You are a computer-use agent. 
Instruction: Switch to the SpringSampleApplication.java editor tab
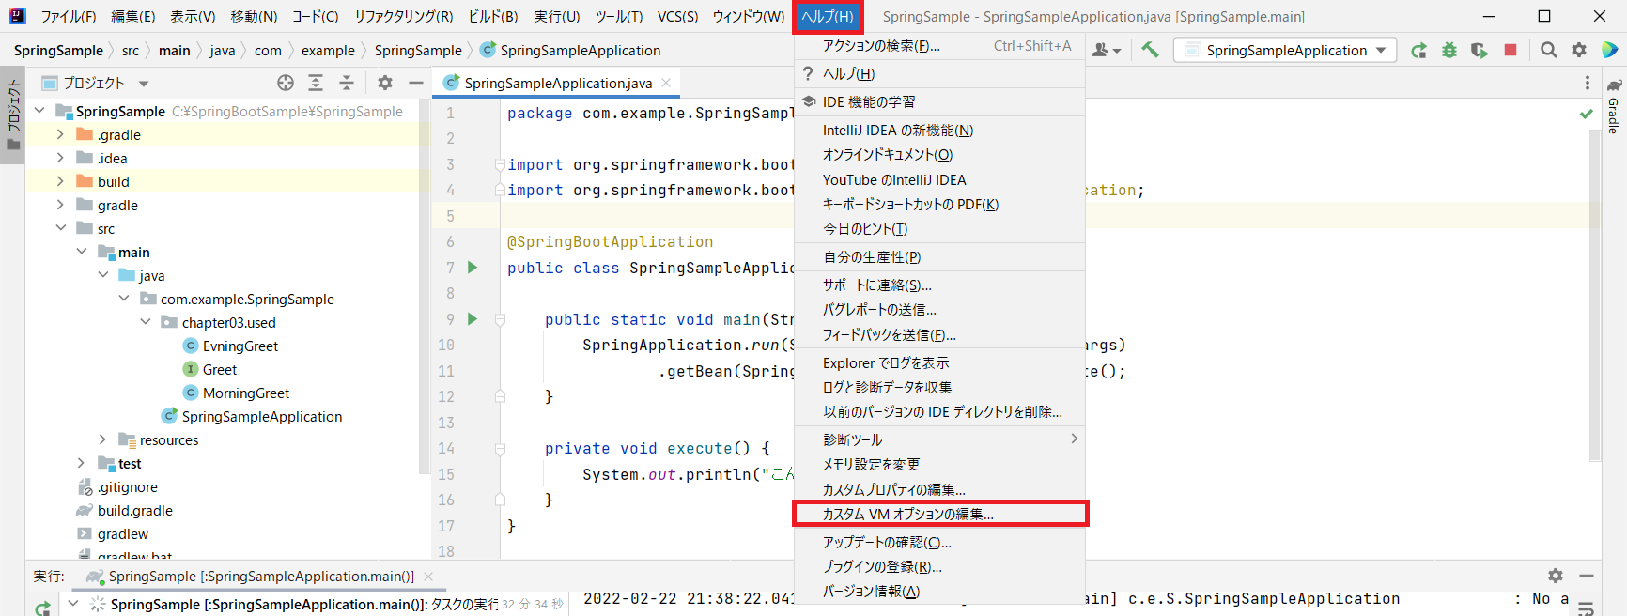coord(557,83)
